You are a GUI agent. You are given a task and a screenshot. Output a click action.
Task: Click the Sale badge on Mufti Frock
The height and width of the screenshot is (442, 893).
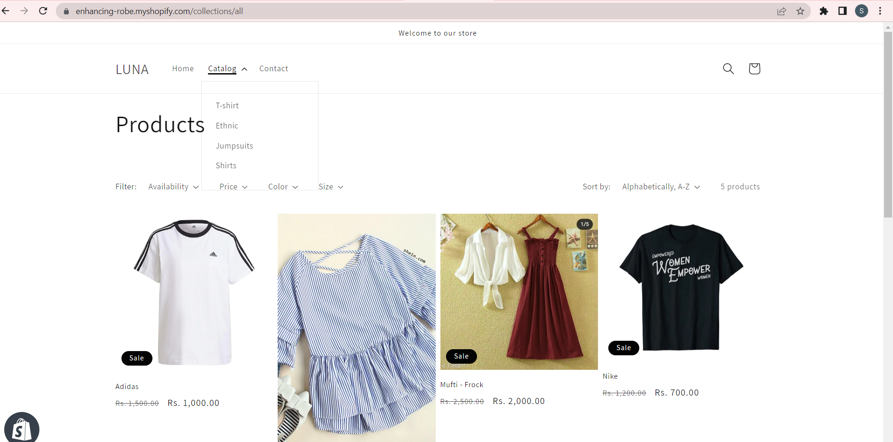(462, 356)
